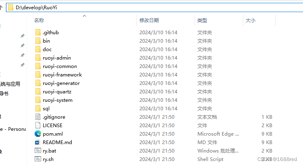Image resolution: width=303 pixels, height=165 pixels.
Task: Click the 文本文档 type cell
Action: tap(207, 117)
